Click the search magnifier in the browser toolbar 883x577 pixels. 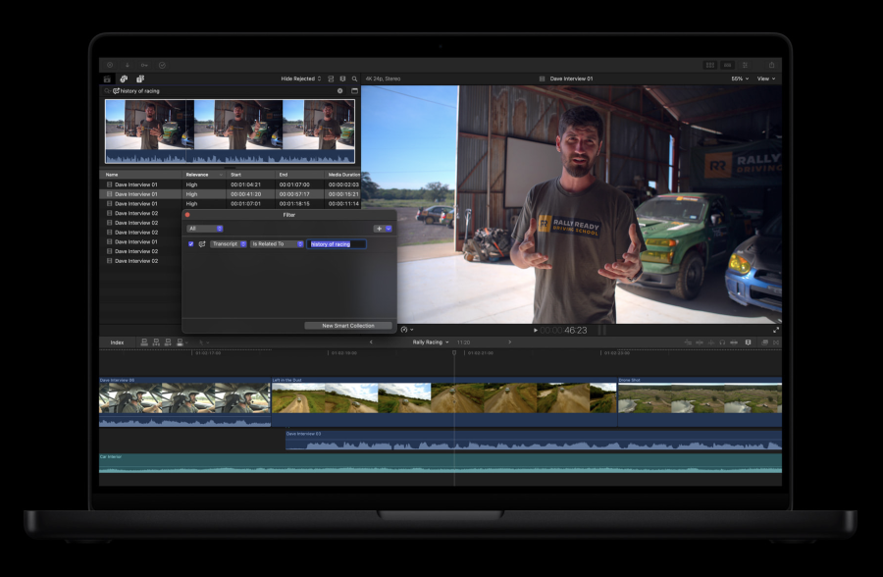pos(355,79)
